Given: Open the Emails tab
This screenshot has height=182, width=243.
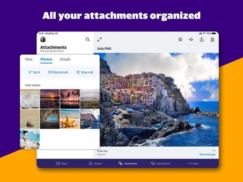Looking at the screenshot, I should tap(65, 59).
